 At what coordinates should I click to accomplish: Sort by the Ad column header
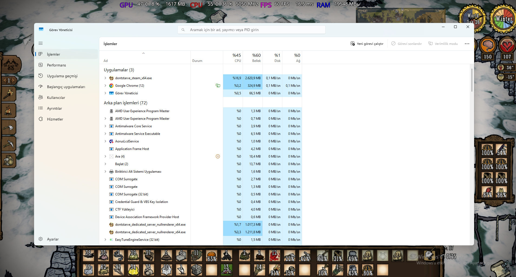click(x=145, y=57)
